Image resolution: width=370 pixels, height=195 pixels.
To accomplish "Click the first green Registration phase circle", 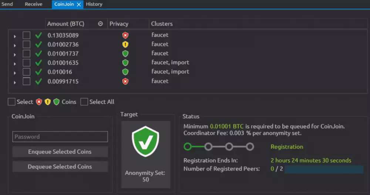I will (188, 147).
